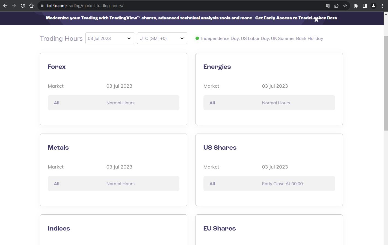Click Normal Hours in Metals card
388x245 pixels.
tap(120, 184)
